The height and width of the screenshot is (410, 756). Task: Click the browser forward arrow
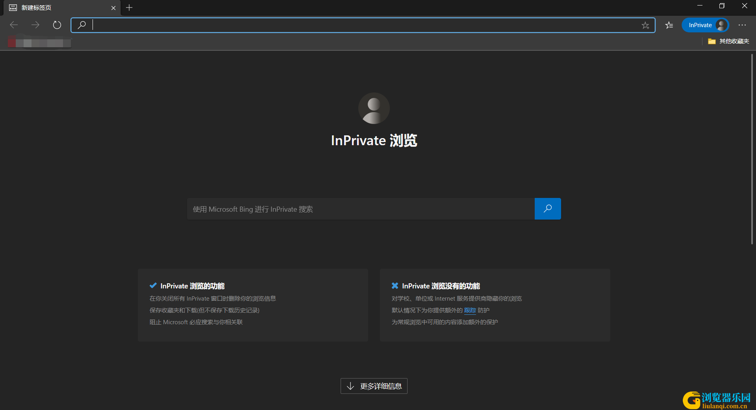[35, 25]
